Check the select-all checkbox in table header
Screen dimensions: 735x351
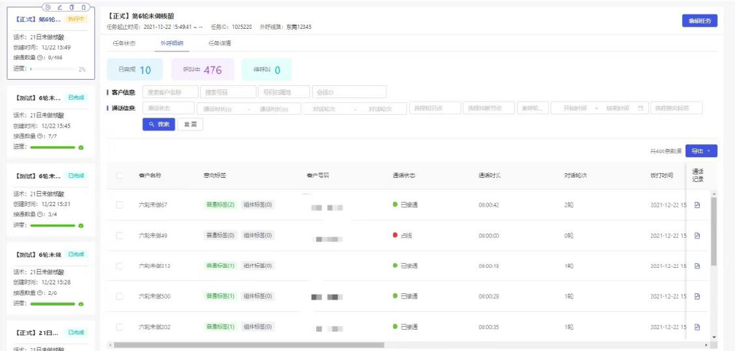pos(120,176)
